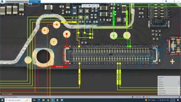Open the settings gear in title bar
This screenshot has width=181, height=102.
(x=166, y=1)
